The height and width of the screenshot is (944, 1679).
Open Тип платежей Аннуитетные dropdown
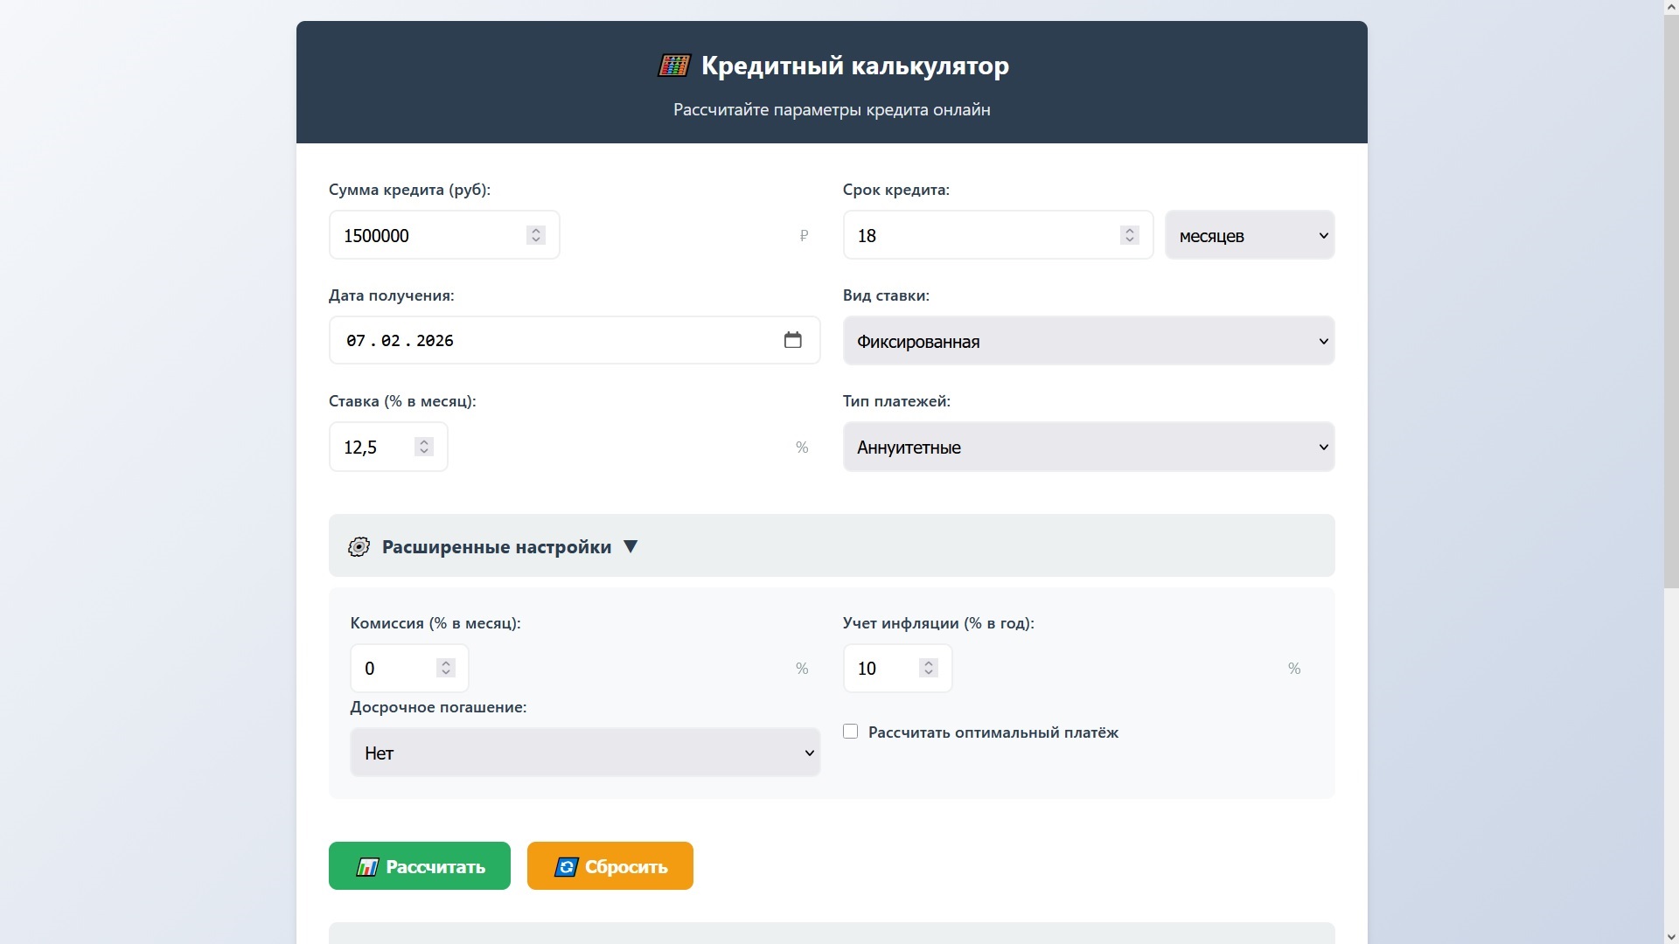[x=1088, y=447]
